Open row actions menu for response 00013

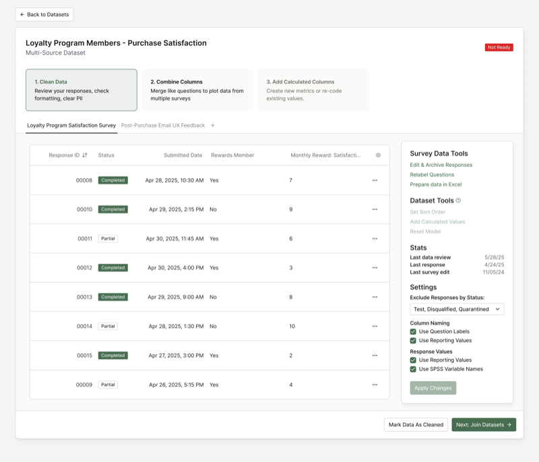click(375, 297)
